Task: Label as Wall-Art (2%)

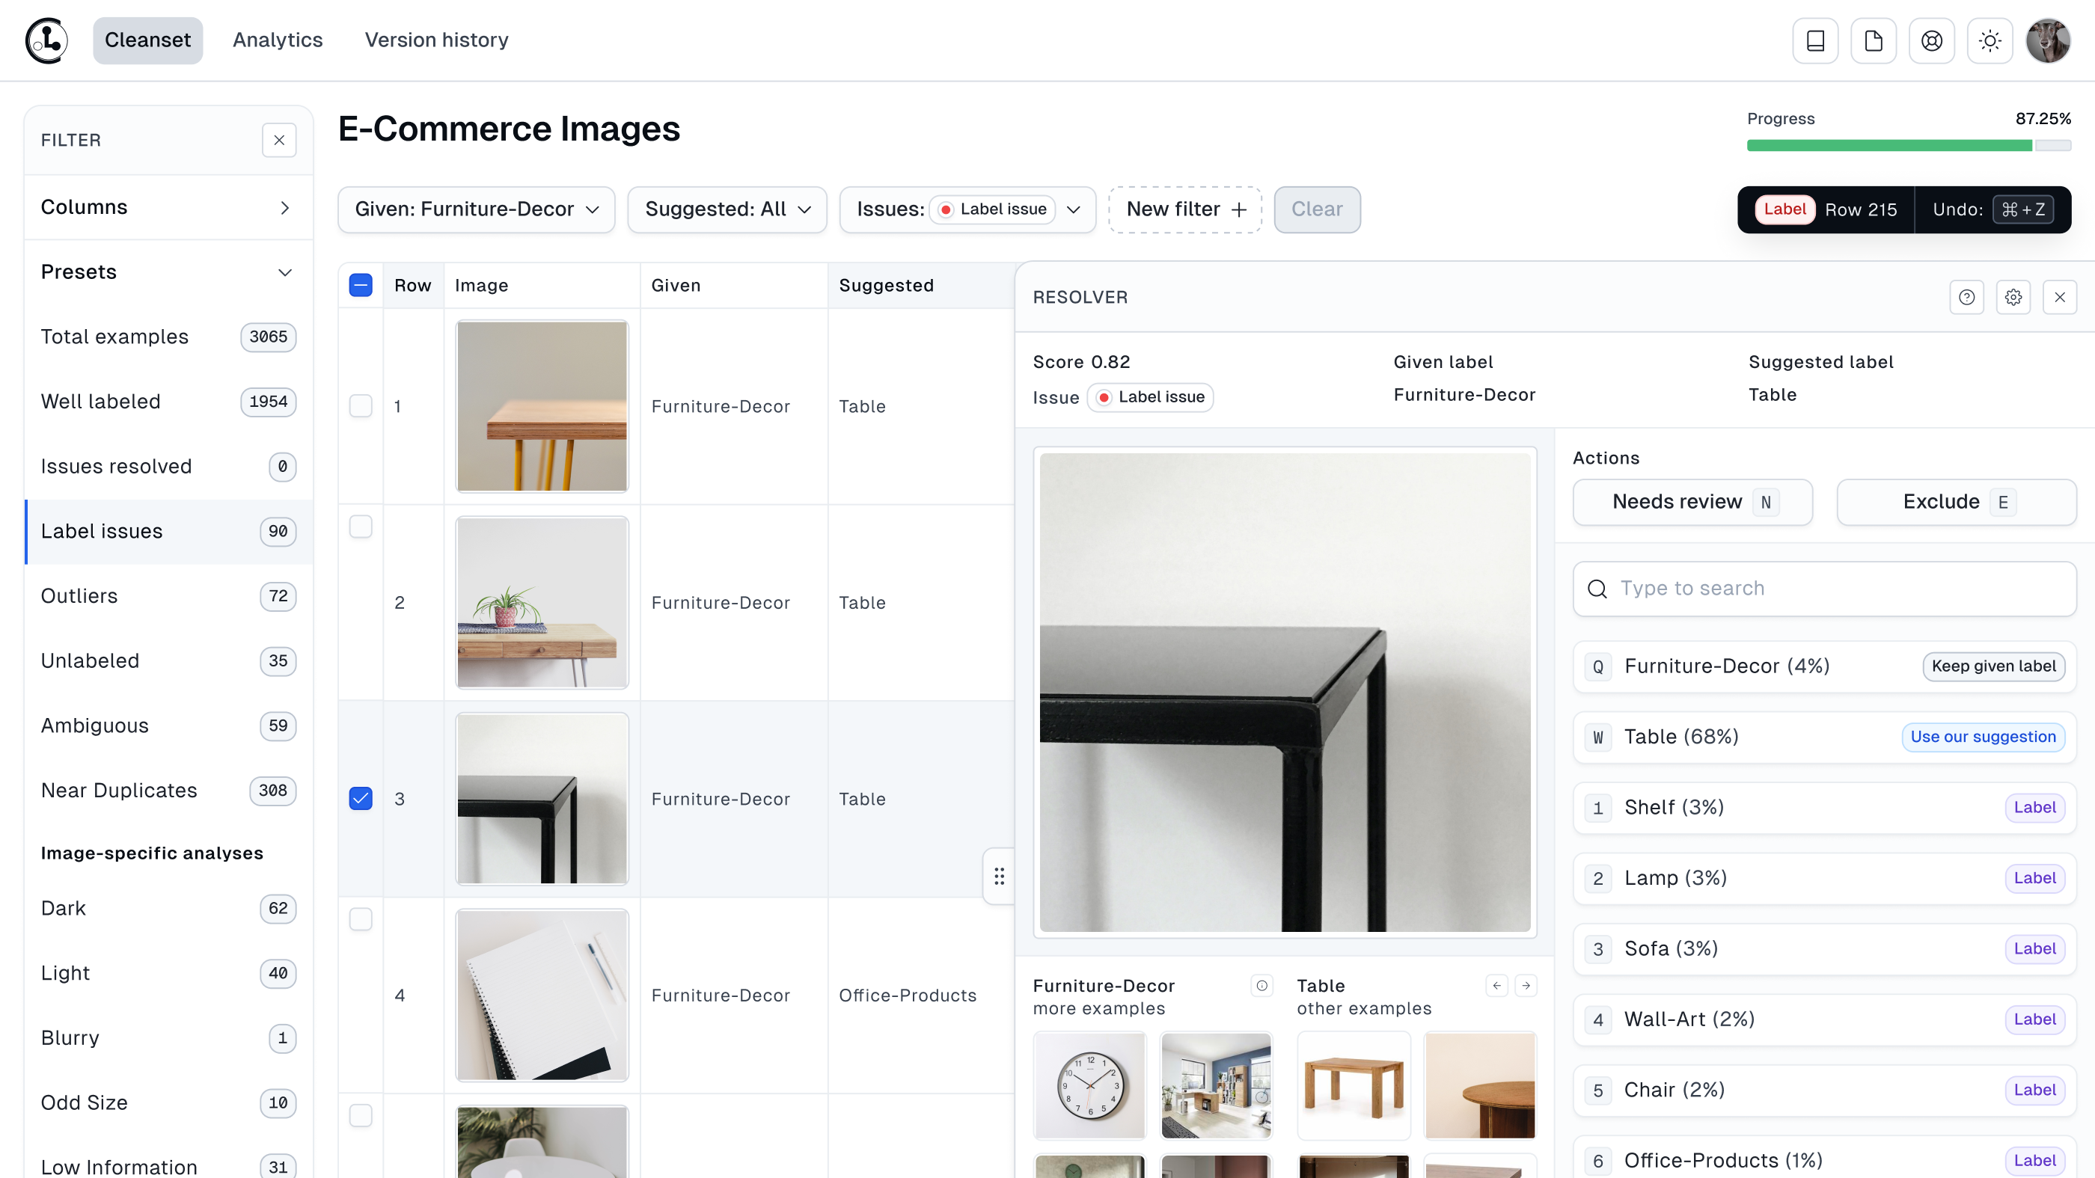Action: point(1824,1020)
